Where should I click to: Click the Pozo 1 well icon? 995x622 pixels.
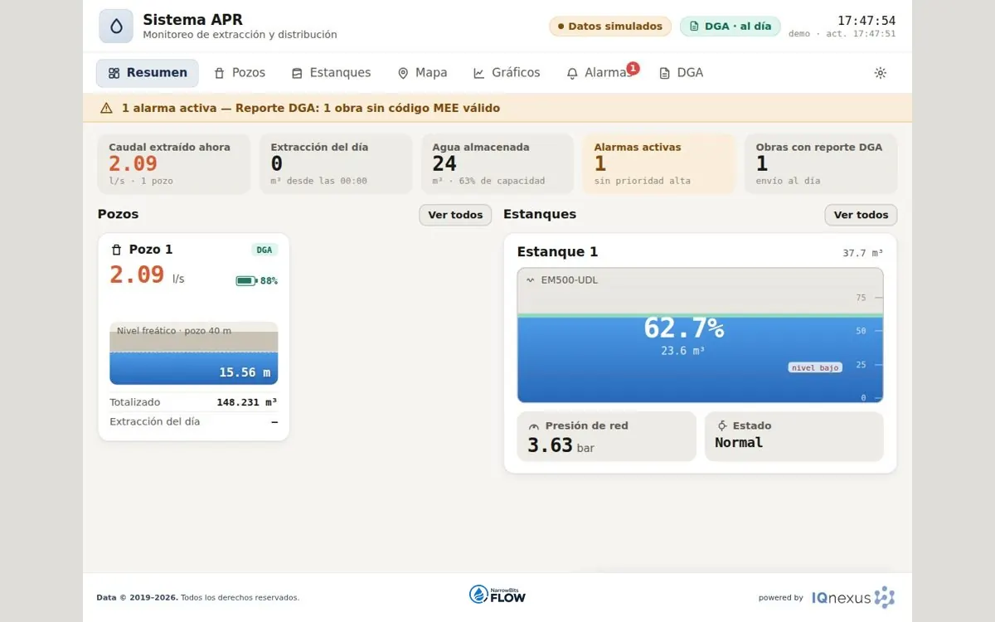(x=116, y=250)
